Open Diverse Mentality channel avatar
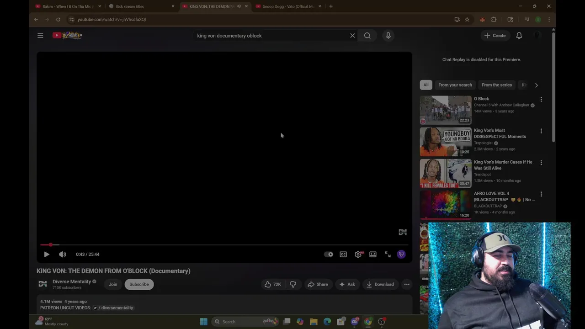 click(43, 284)
